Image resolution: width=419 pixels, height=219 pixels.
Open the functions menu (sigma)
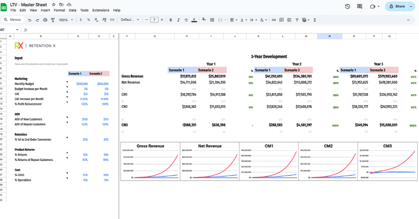click(x=315, y=20)
